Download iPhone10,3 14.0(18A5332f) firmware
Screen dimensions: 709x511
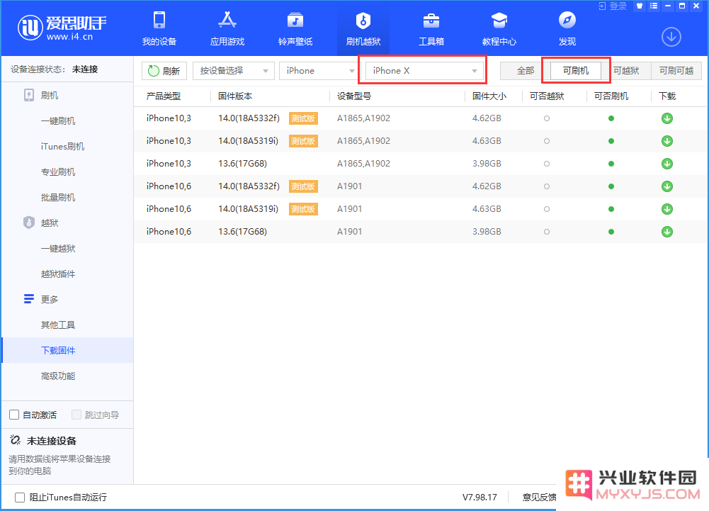[x=667, y=118]
